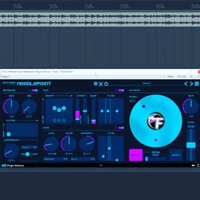Click the Needlepoint logo title
Screen dimensions: 200x200
click(34, 84)
